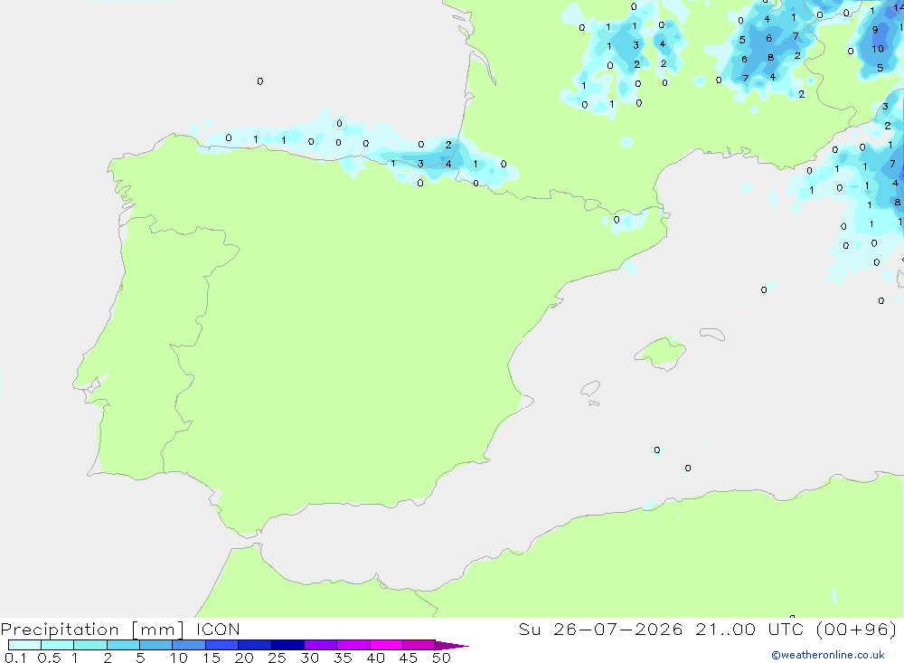Choose the 45–50 mm purple legend swatch
Screen dimensions: 904x663
point(419,645)
